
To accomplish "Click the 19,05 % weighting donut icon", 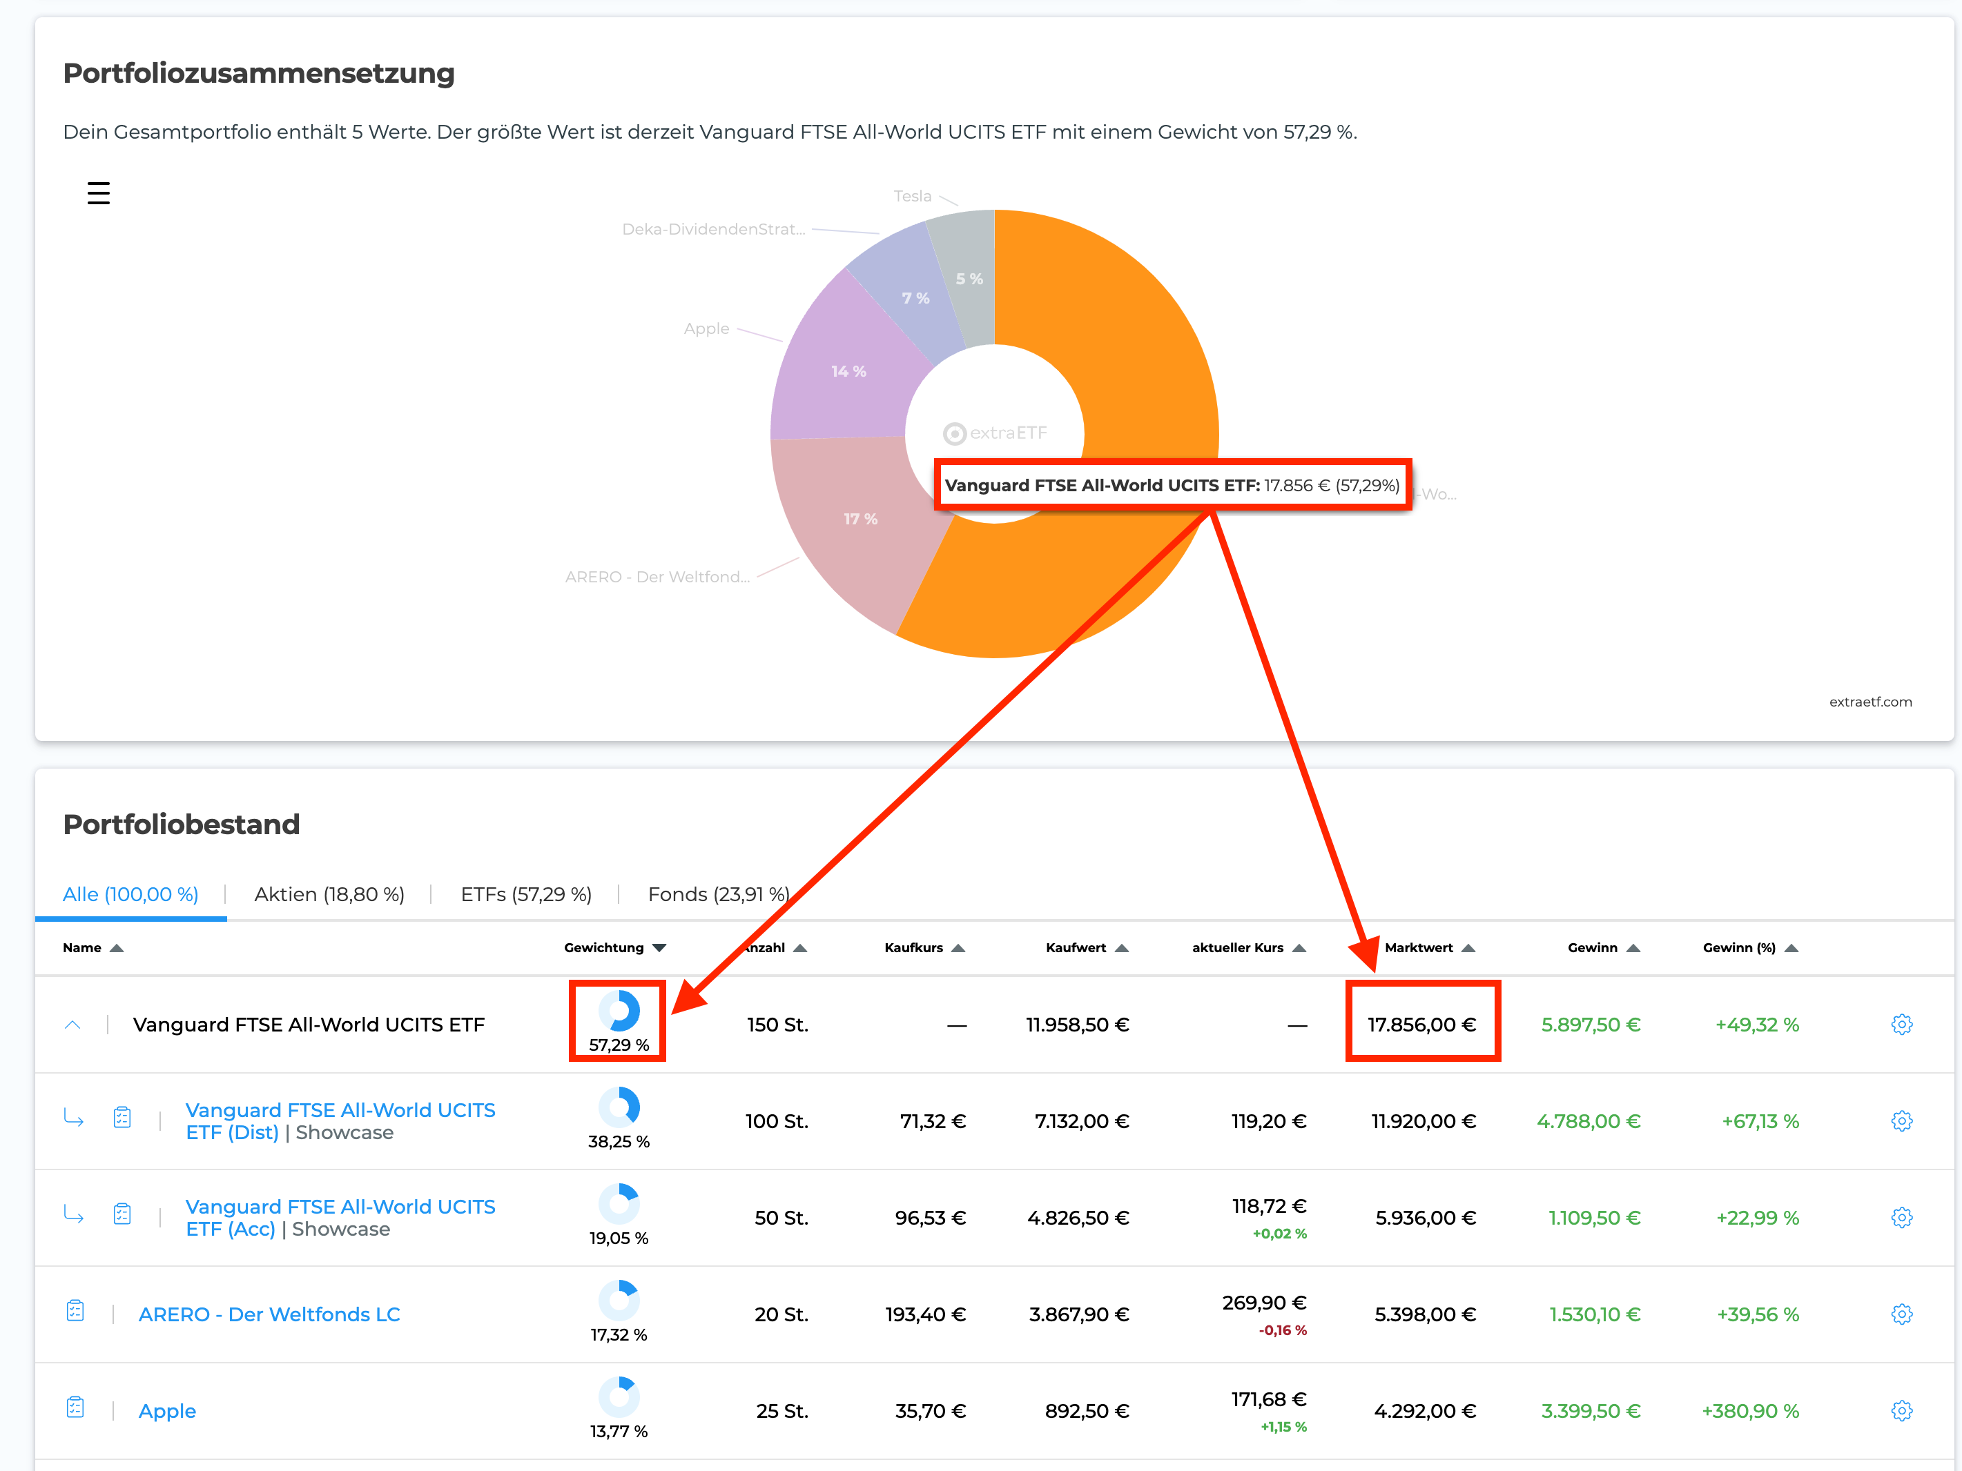I will (x=619, y=1204).
